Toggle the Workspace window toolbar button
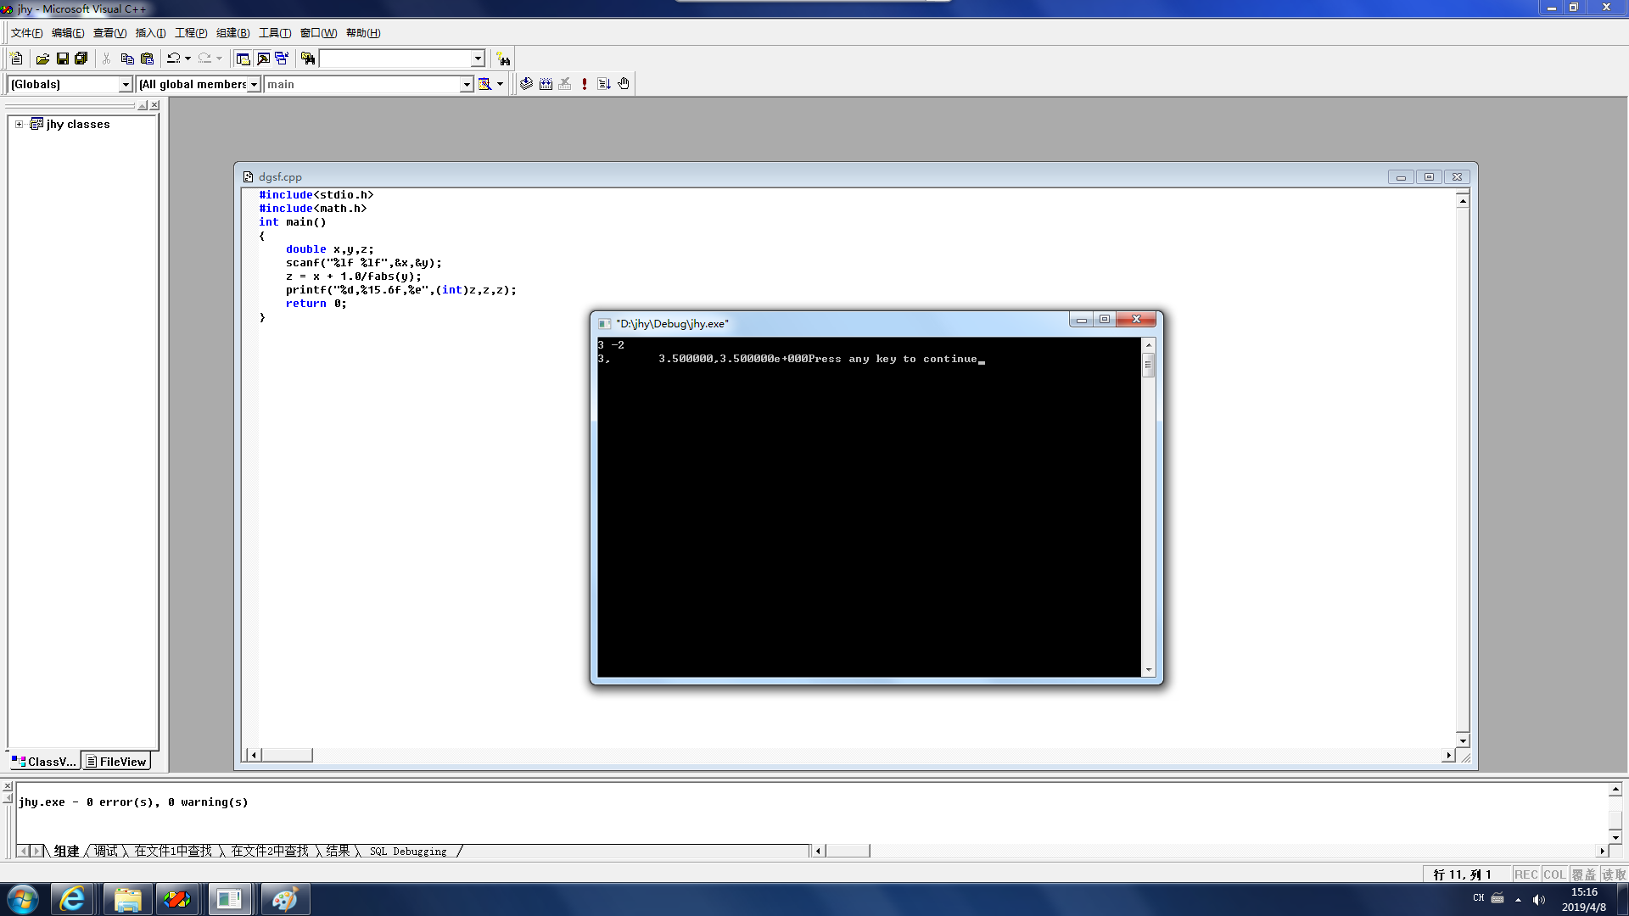 (x=243, y=59)
